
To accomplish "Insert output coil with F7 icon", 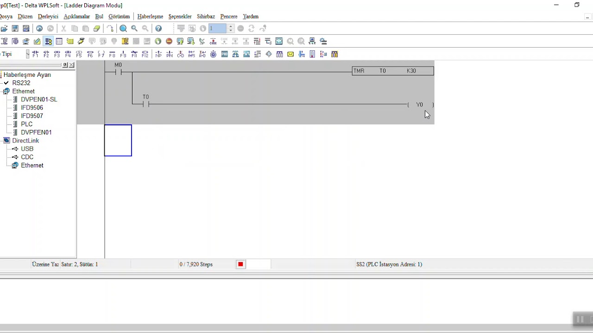I will pyautogui.click(x=101, y=54).
